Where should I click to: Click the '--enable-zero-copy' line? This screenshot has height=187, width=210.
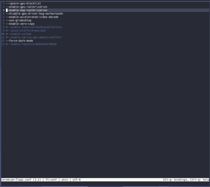click(x=20, y=24)
